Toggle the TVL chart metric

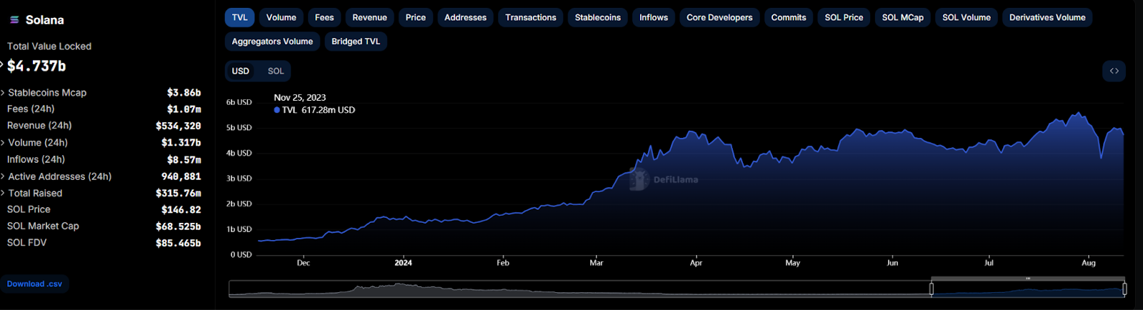tap(239, 17)
